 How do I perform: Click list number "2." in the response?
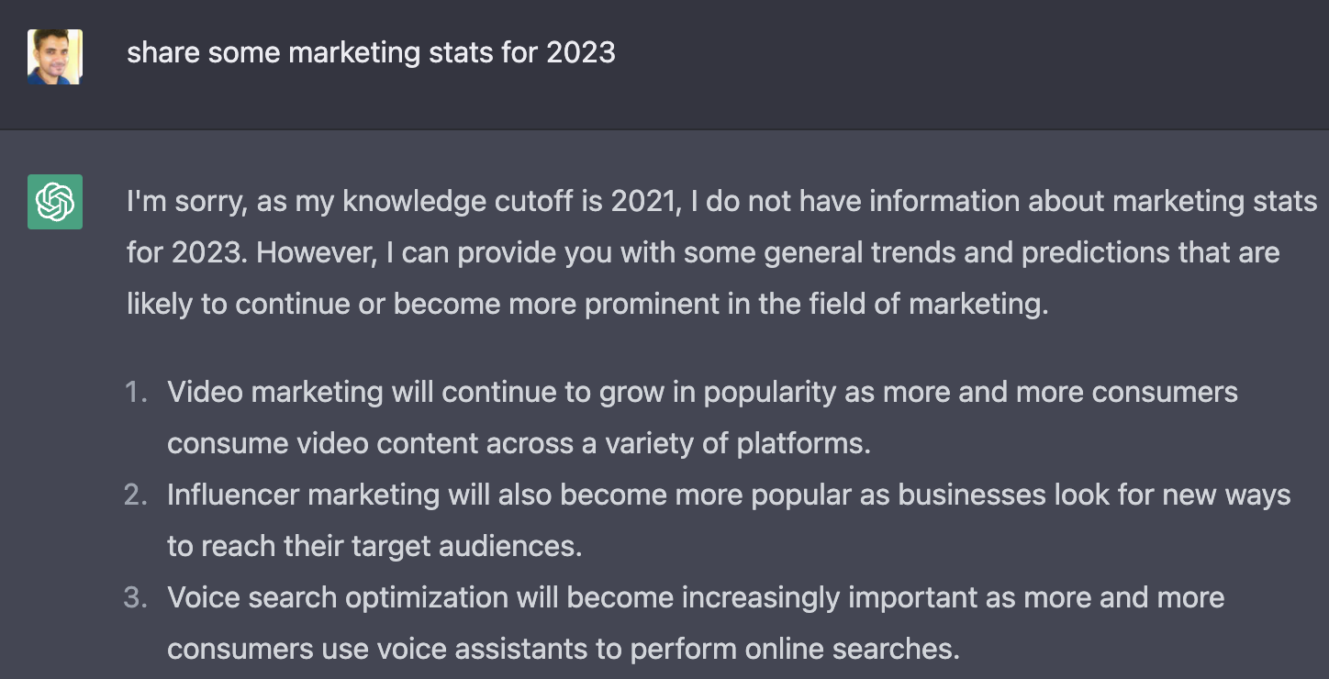pos(136,495)
